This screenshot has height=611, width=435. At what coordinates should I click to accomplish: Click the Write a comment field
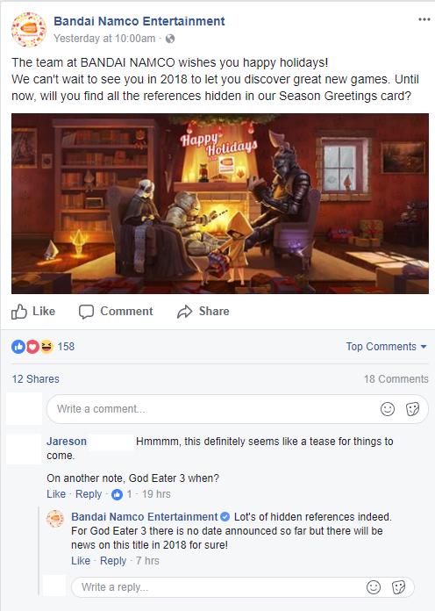pyautogui.click(x=238, y=409)
